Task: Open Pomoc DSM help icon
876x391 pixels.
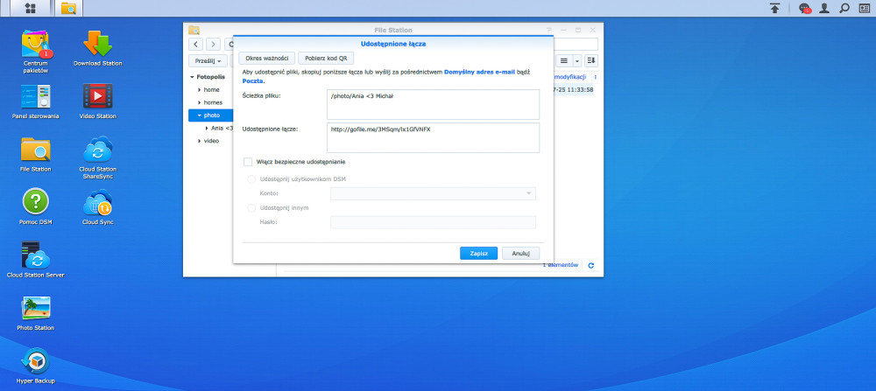Action: [x=36, y=207]
